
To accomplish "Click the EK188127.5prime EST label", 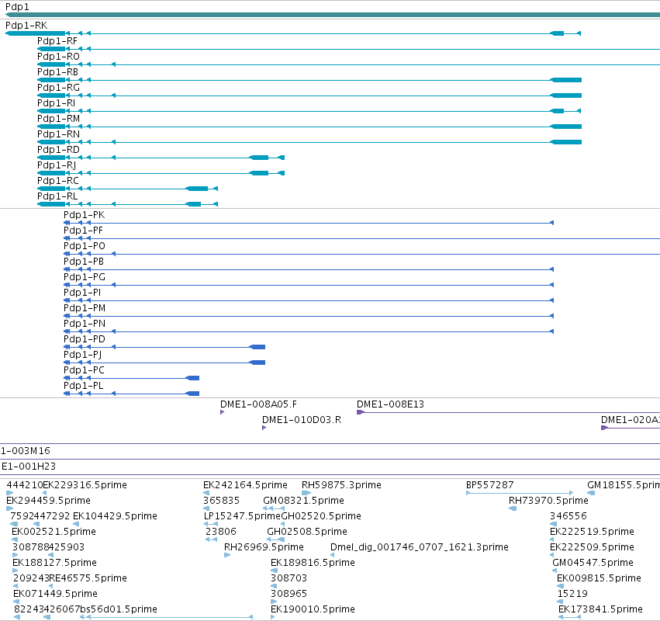I will coord(55,564).
